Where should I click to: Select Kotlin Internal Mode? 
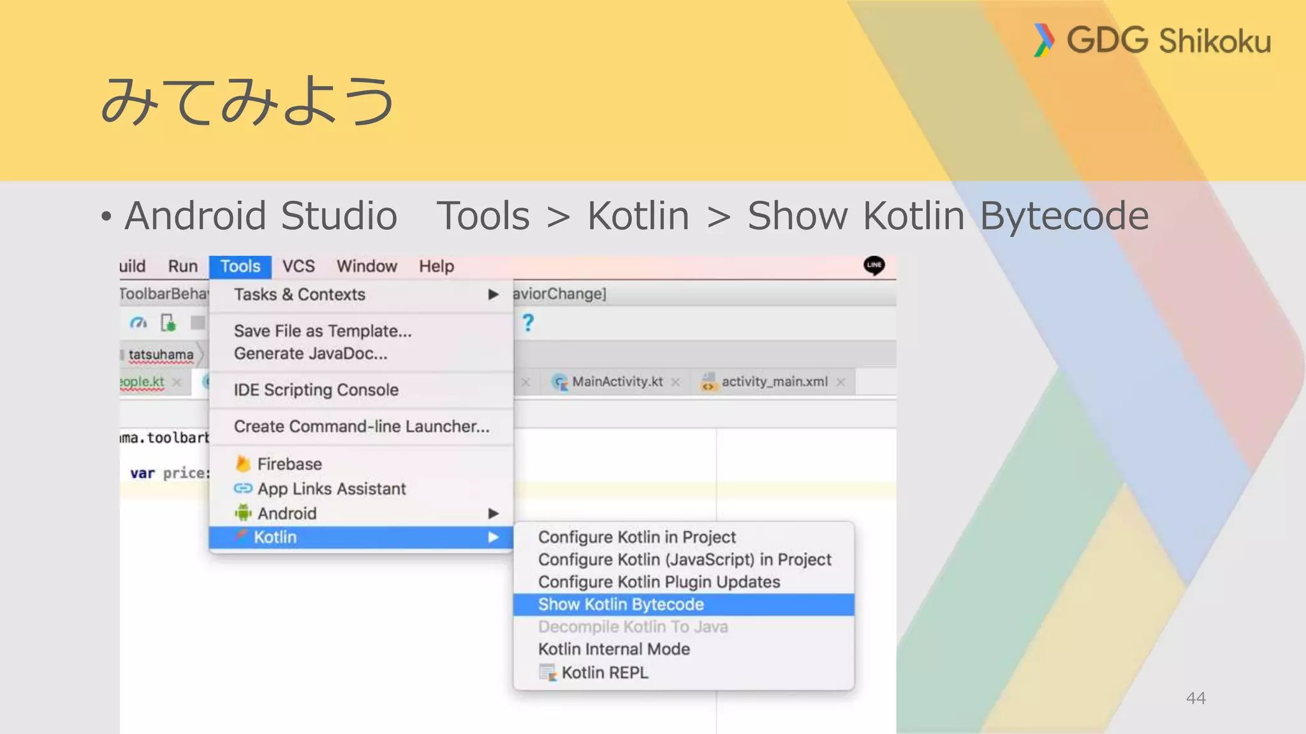684,649
